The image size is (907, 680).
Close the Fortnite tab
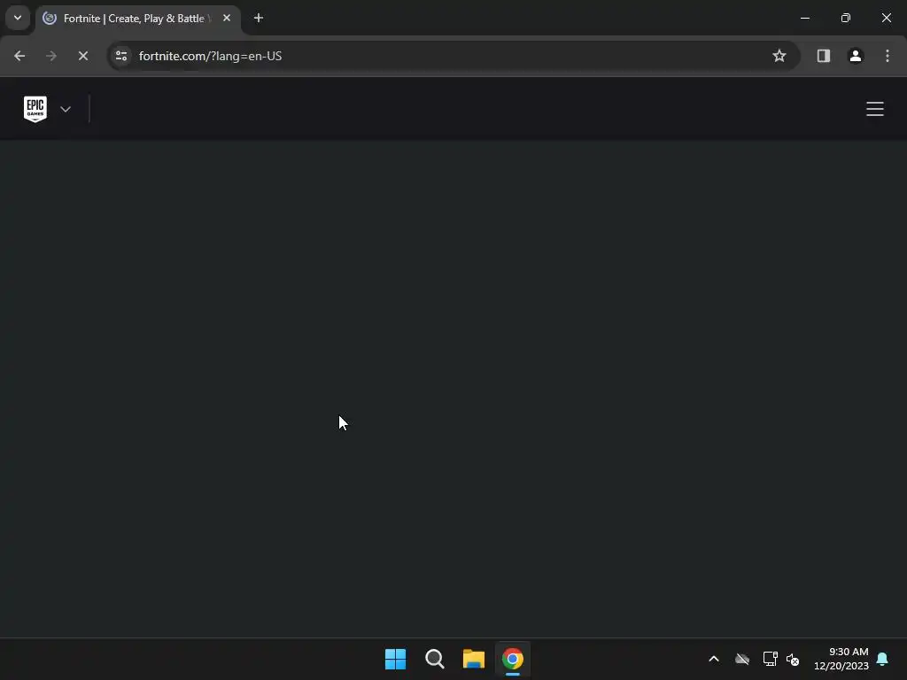tap(227, 18)
